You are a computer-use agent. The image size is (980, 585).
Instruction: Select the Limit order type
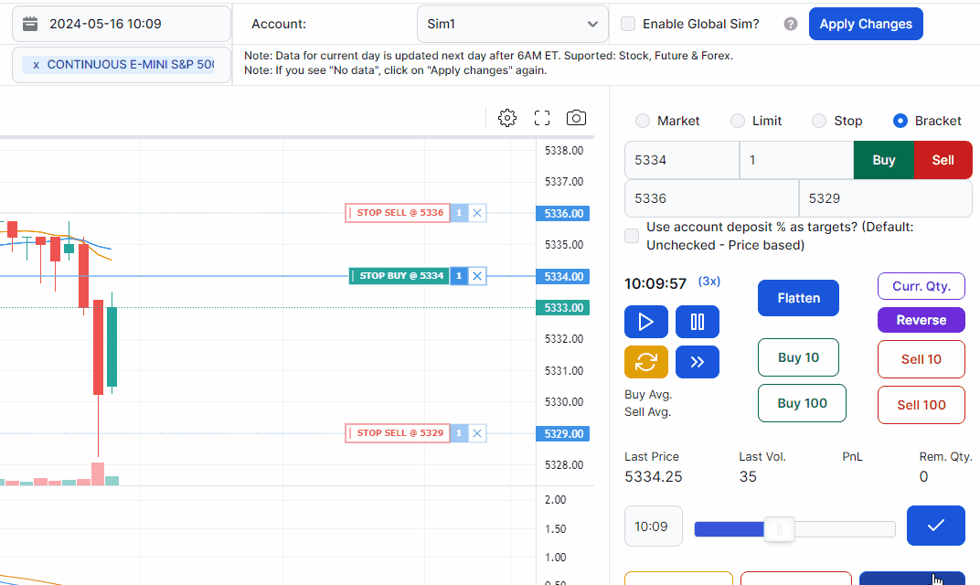(x=738, y=121)
